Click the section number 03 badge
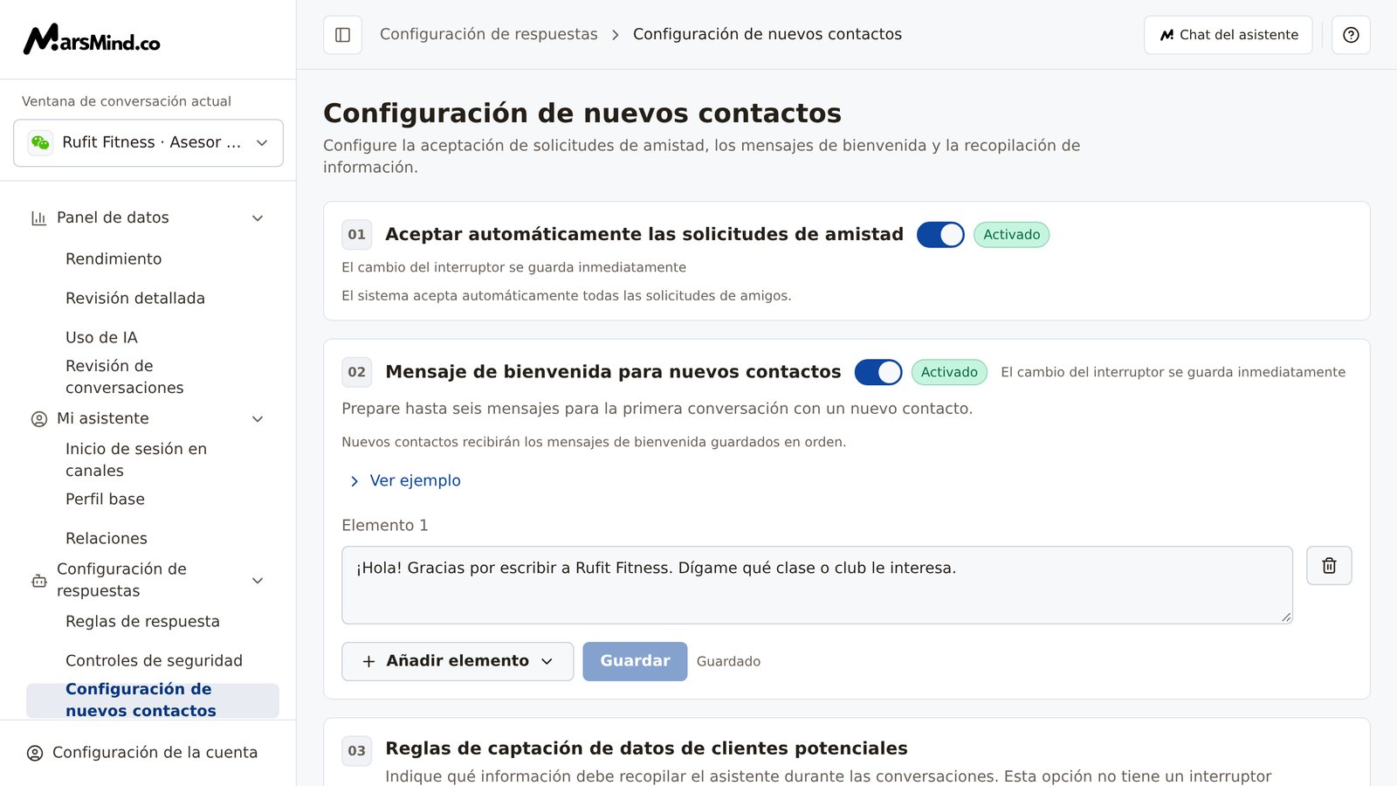 coord(357,750)
